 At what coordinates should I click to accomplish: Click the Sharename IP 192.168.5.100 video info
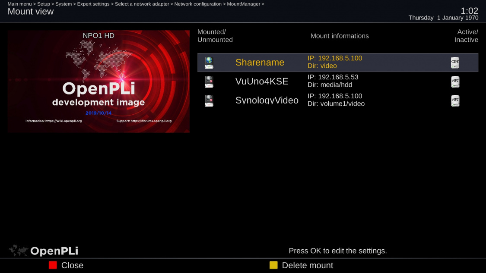(335, 62)
